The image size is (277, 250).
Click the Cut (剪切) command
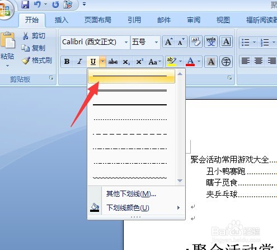coord(34,35)
